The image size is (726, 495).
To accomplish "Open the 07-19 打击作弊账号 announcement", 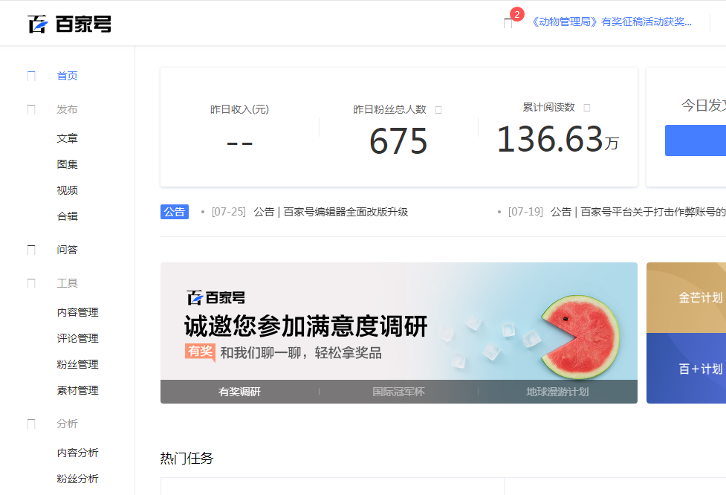I will coord(638,212).
